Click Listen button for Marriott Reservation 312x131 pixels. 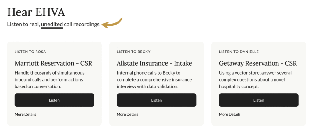pyautogui.click(x=54, y=100)
